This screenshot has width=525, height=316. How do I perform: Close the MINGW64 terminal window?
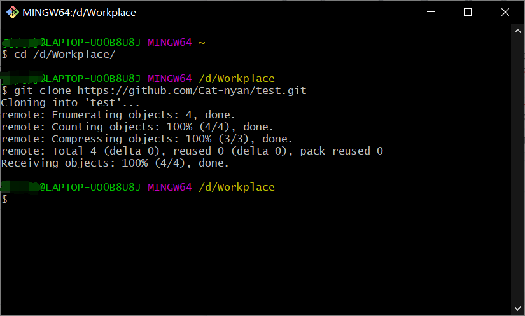point(504,12)
